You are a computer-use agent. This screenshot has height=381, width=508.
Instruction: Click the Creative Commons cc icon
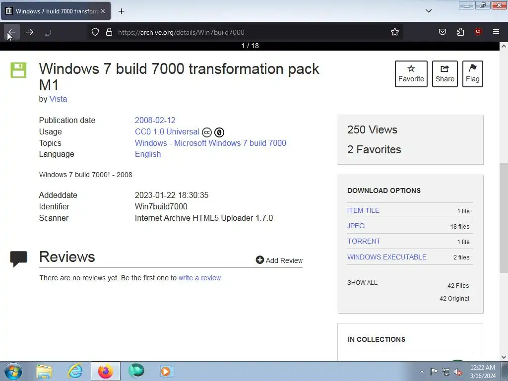pos(207,132)
